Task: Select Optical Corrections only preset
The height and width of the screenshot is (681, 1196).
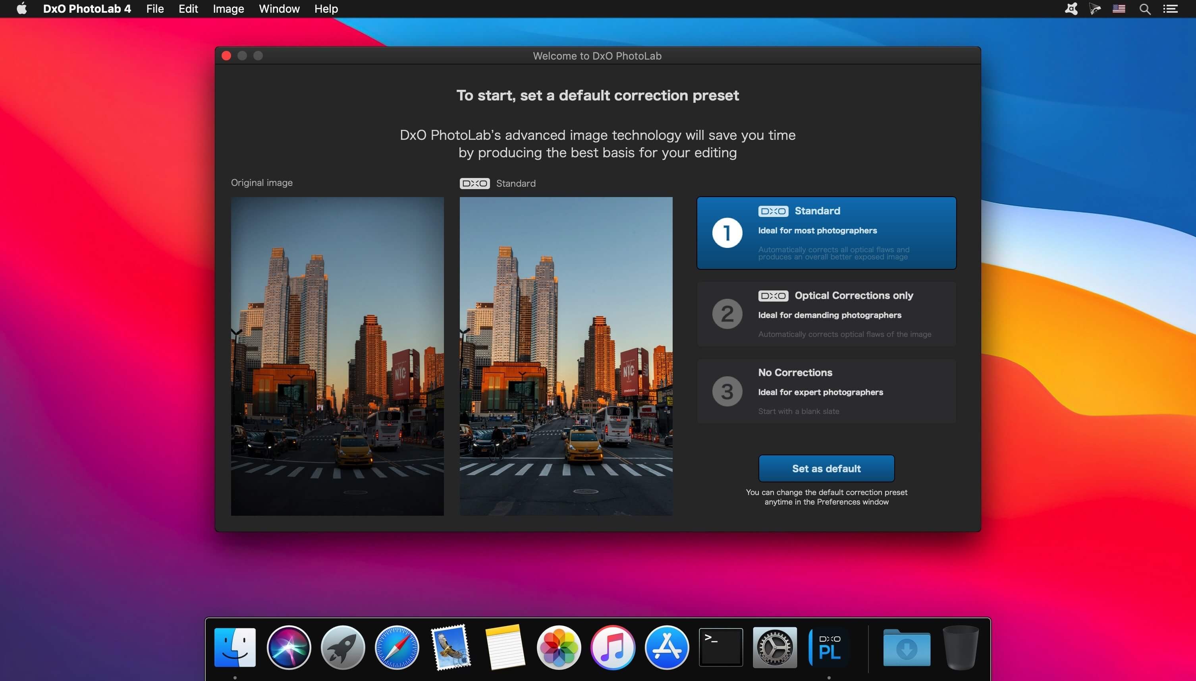Action: click(826, 314)
